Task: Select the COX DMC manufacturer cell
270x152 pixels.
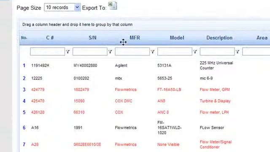Action: click(124, 101)
